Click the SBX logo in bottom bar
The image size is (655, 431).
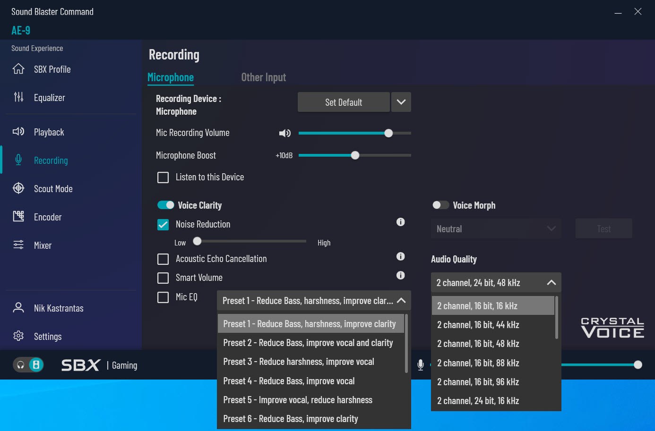(x=81, y=365)
